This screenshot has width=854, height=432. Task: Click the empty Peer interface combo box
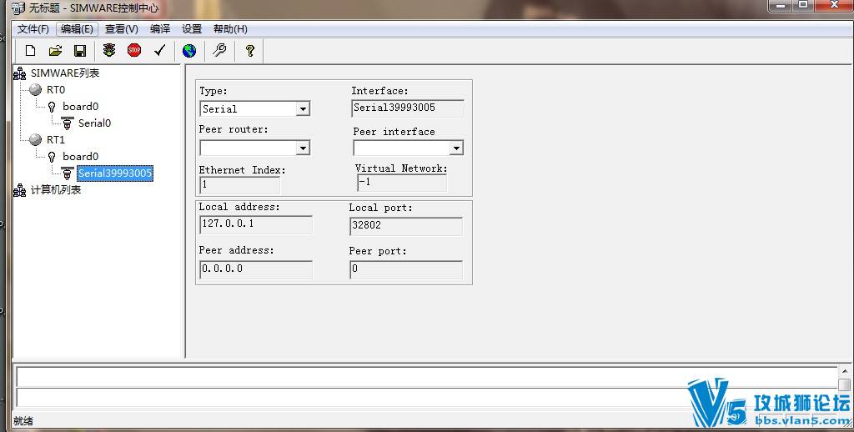point(408,148)
